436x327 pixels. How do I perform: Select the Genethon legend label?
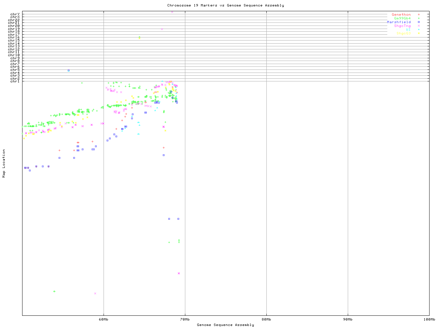pos(401,15)
